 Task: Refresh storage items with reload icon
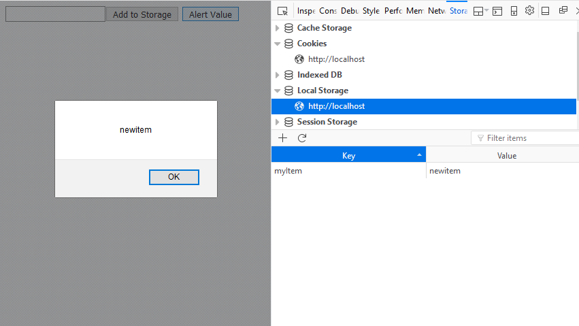point(302,138)
